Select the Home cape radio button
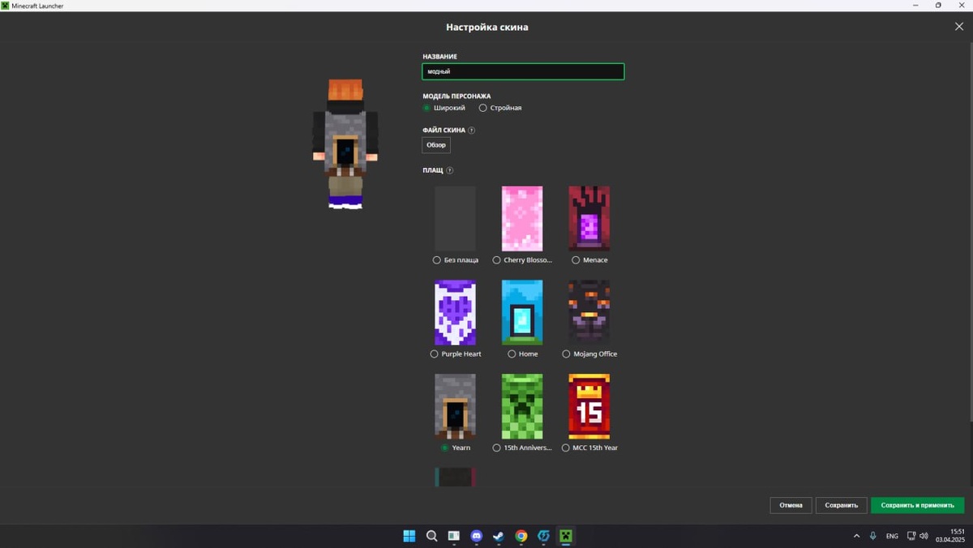Screen dimensions: 973x548 [512, 354]
